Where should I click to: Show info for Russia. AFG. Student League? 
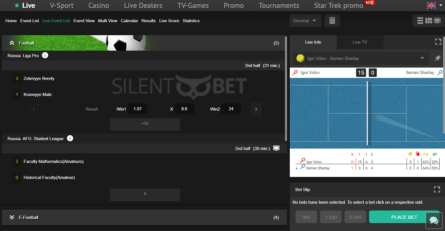click(x=70, y=138)
